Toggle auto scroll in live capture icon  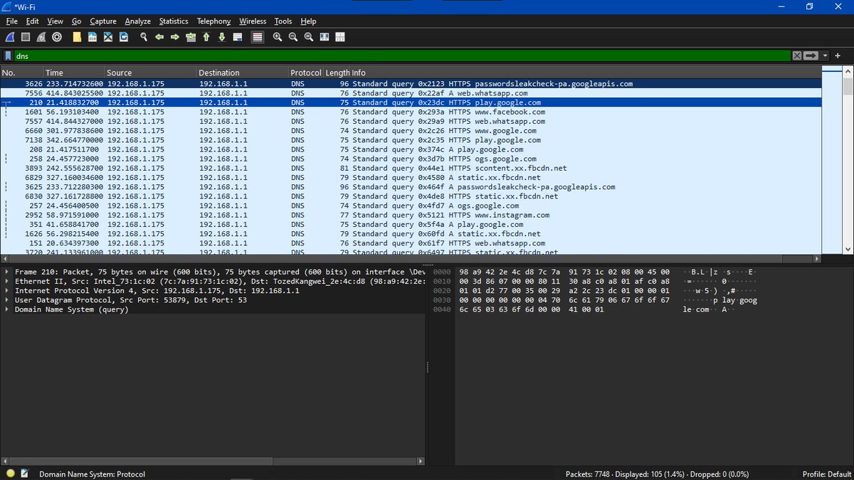point(238,37)
